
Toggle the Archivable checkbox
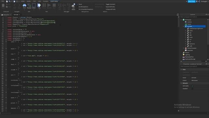coord(192,86)
